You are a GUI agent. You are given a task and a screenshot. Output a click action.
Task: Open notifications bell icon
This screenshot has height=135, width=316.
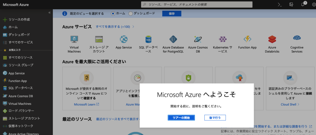pos(302,5)
